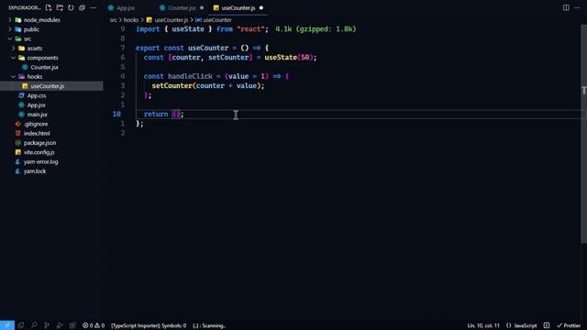Collapse the components folder chevron
Image resolution: width=587 pixels, height=330 pixels.
[14, 58]
